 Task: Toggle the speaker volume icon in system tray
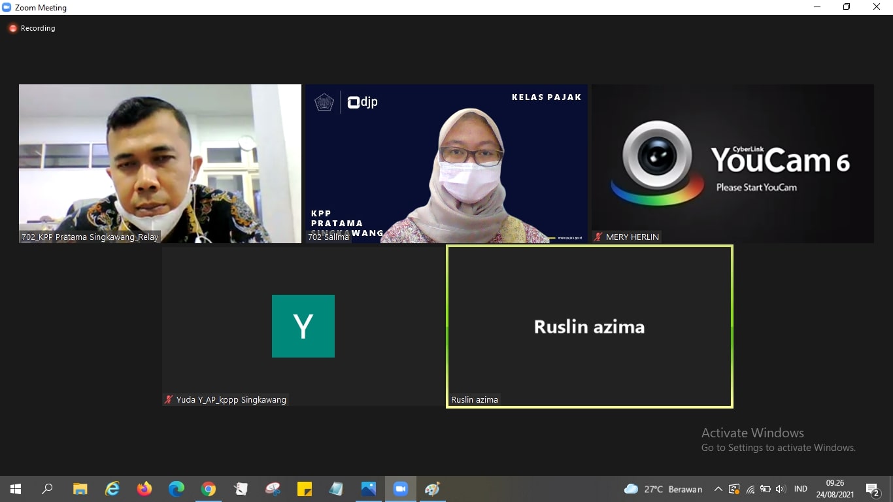(780, 489)
